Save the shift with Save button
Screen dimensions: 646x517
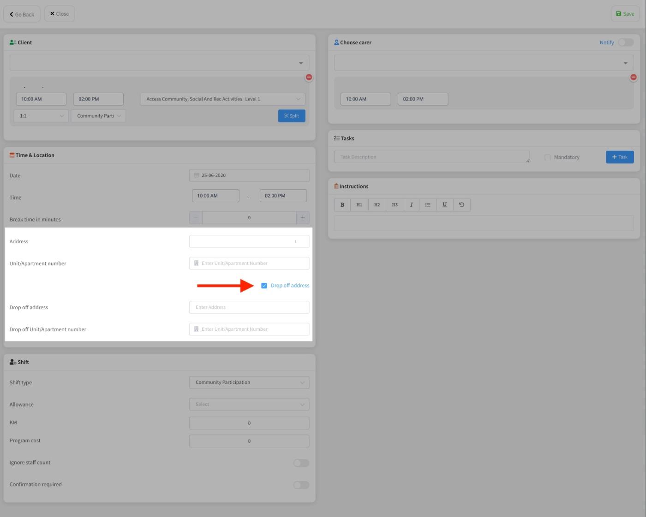[x=625, y=14]
